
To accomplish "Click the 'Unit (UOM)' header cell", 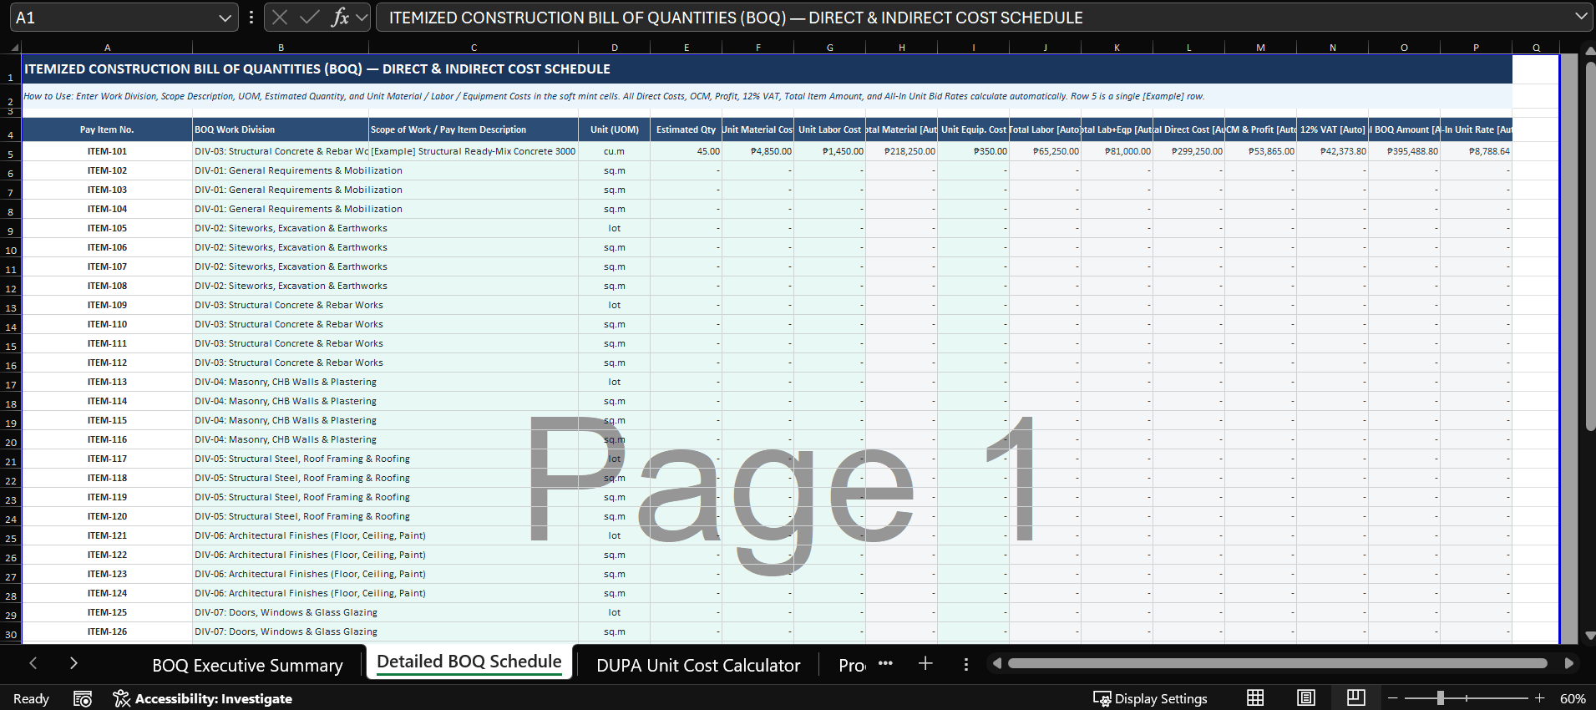I will [x=614, y=129].
